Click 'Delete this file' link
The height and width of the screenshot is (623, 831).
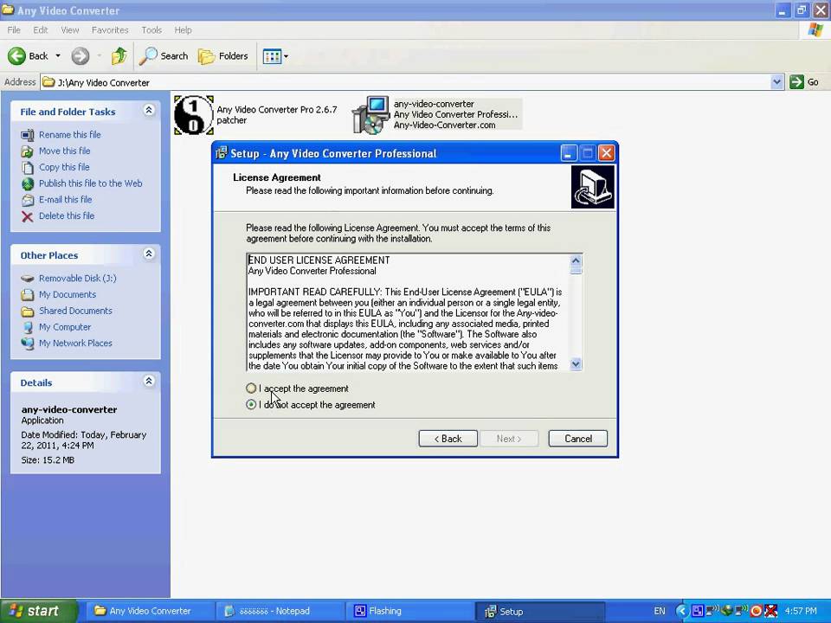tap(67, 215)
